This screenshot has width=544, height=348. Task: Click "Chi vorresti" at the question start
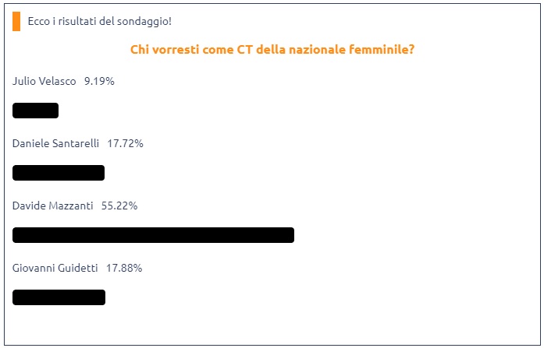(x=162, y=50)
